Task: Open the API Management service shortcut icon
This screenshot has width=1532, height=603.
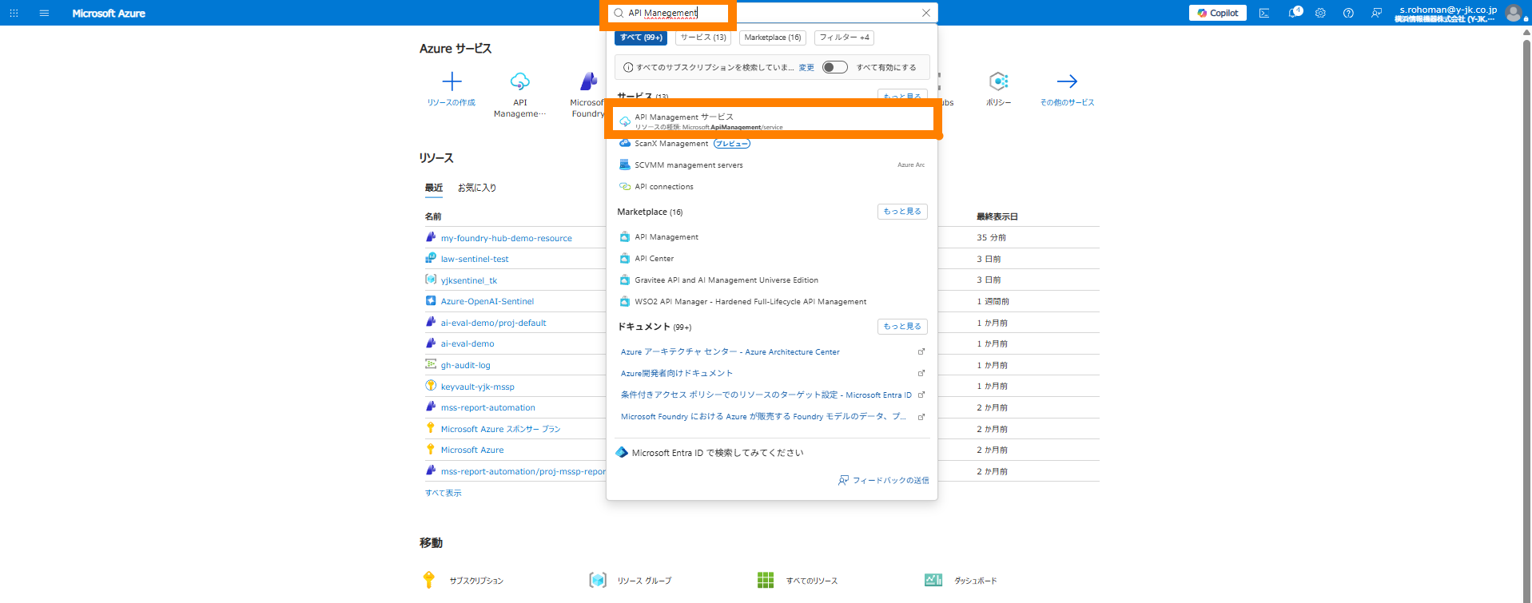Action: 519,81
